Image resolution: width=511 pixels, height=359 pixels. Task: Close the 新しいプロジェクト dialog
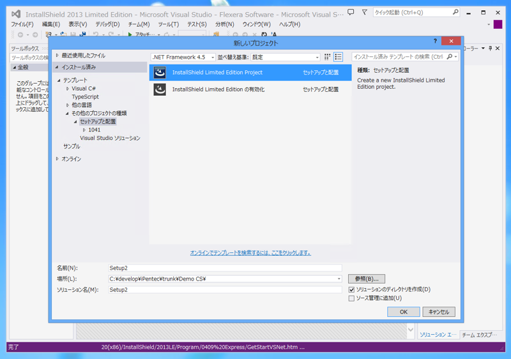(451, 41)
